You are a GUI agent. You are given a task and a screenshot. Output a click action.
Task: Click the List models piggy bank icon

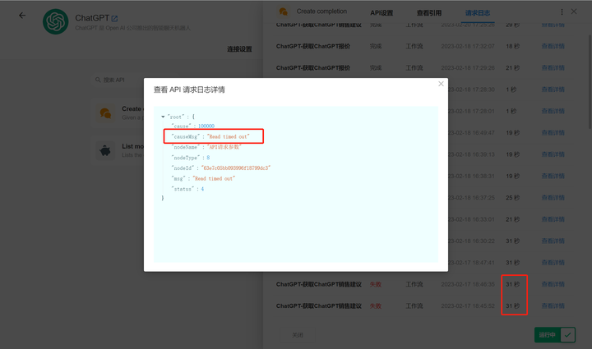(x=105, y=150)
